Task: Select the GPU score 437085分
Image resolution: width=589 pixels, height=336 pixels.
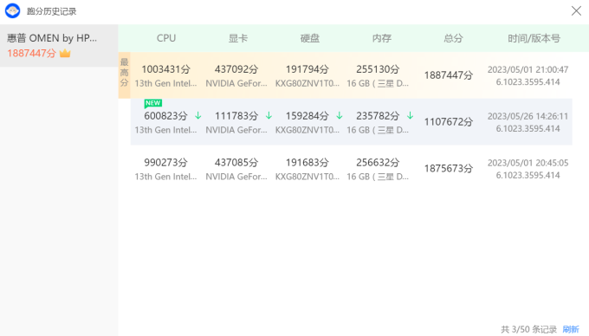Action: tap(236, 163)
